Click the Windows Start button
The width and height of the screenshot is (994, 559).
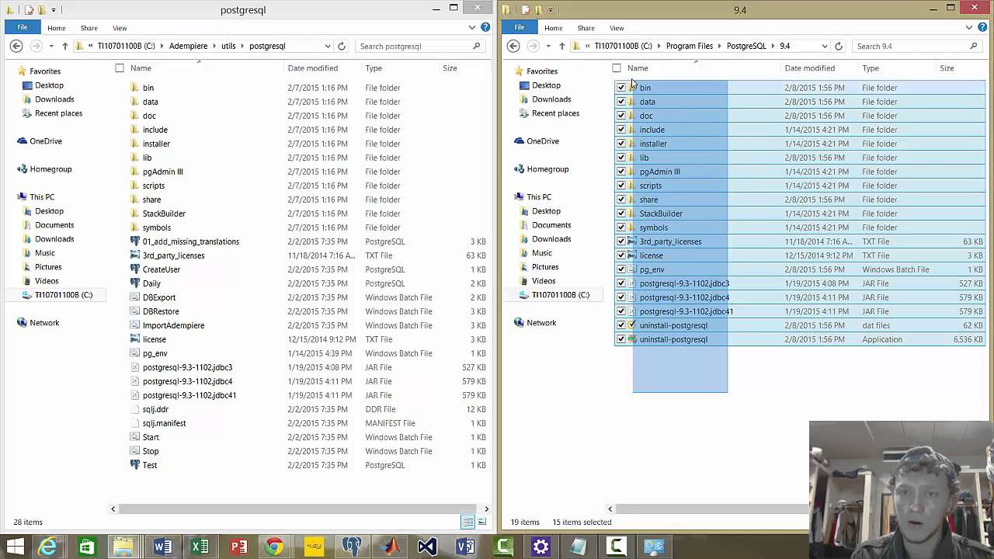pos(15,547)
